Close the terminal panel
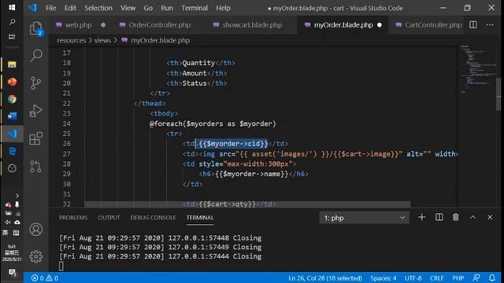504x283 pixels. [x=490, y=217]
